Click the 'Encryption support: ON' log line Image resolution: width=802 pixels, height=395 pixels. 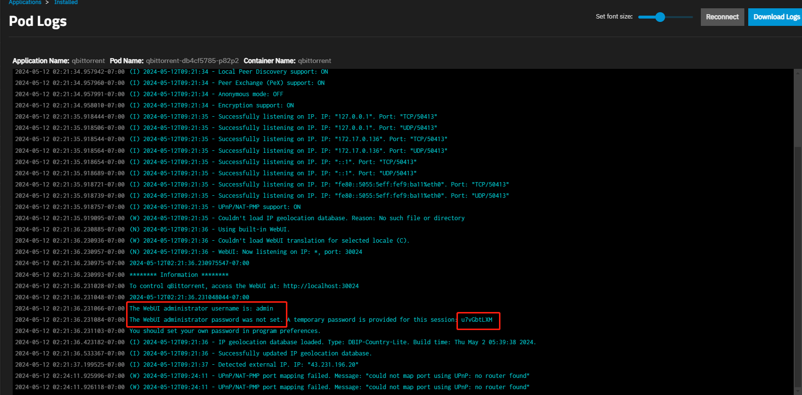click(x=154, y=105)
